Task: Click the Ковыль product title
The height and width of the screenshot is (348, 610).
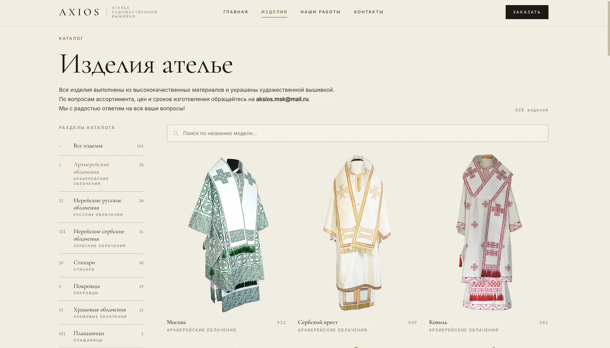Action: click(x=438, y=322)
